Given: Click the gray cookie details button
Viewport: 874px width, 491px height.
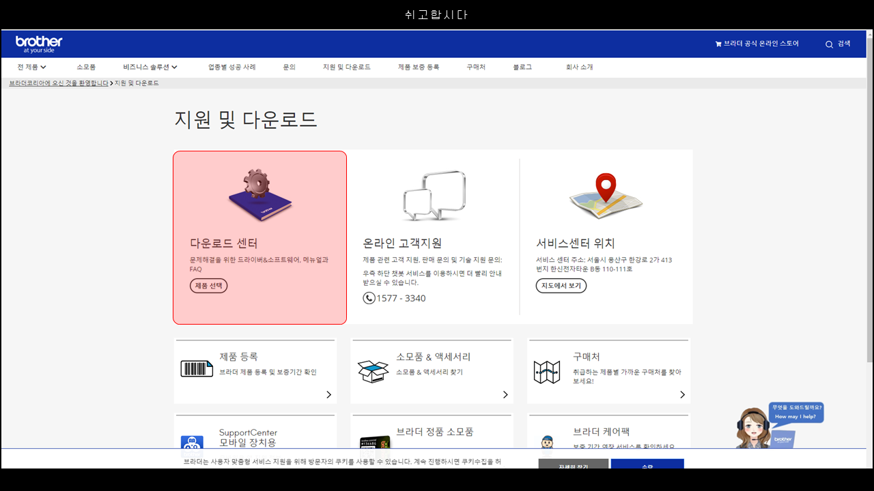Looking at the screenshot, I should [573, 464].
